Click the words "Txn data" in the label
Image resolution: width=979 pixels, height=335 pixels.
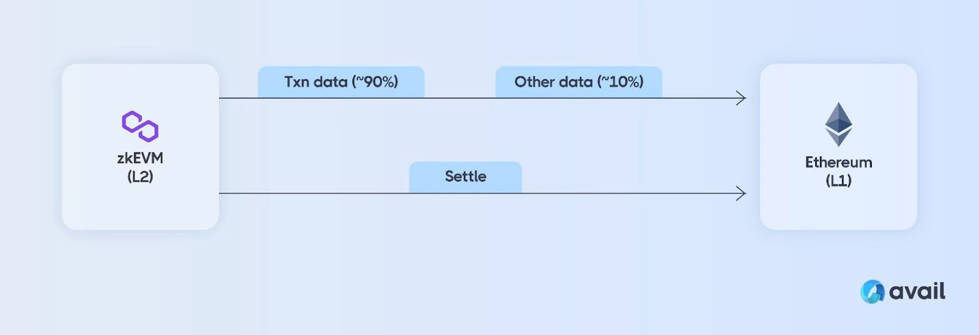[x=316, y=82]
